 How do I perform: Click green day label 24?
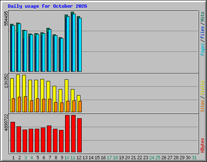pyautogui.click(x=152, y=158)
